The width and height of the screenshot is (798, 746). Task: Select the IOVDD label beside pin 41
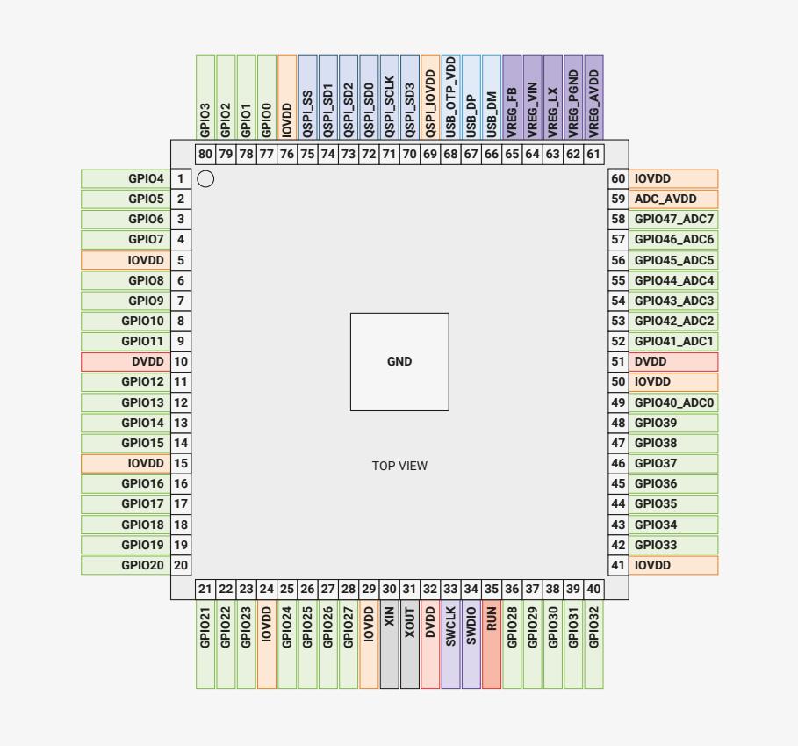point(674,565)
